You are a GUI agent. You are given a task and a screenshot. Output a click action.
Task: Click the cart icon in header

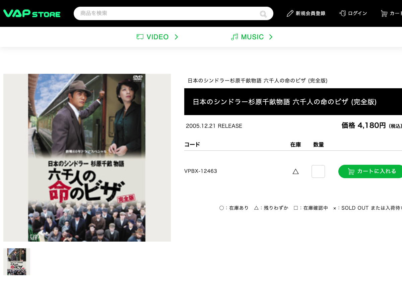click(384, 13)
